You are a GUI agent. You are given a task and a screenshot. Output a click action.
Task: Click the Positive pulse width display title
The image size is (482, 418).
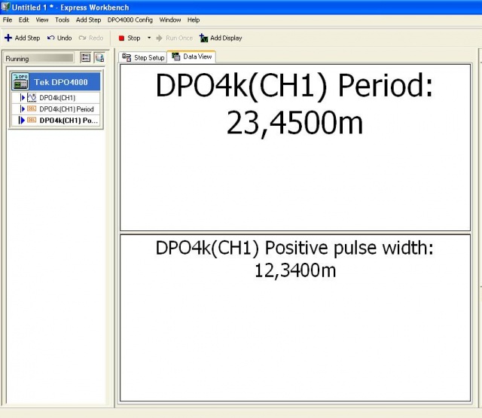(x=294, y=248)
